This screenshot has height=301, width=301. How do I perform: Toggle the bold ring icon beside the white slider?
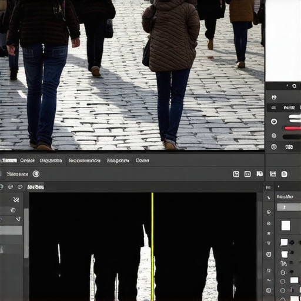click(x=274, y=122)
